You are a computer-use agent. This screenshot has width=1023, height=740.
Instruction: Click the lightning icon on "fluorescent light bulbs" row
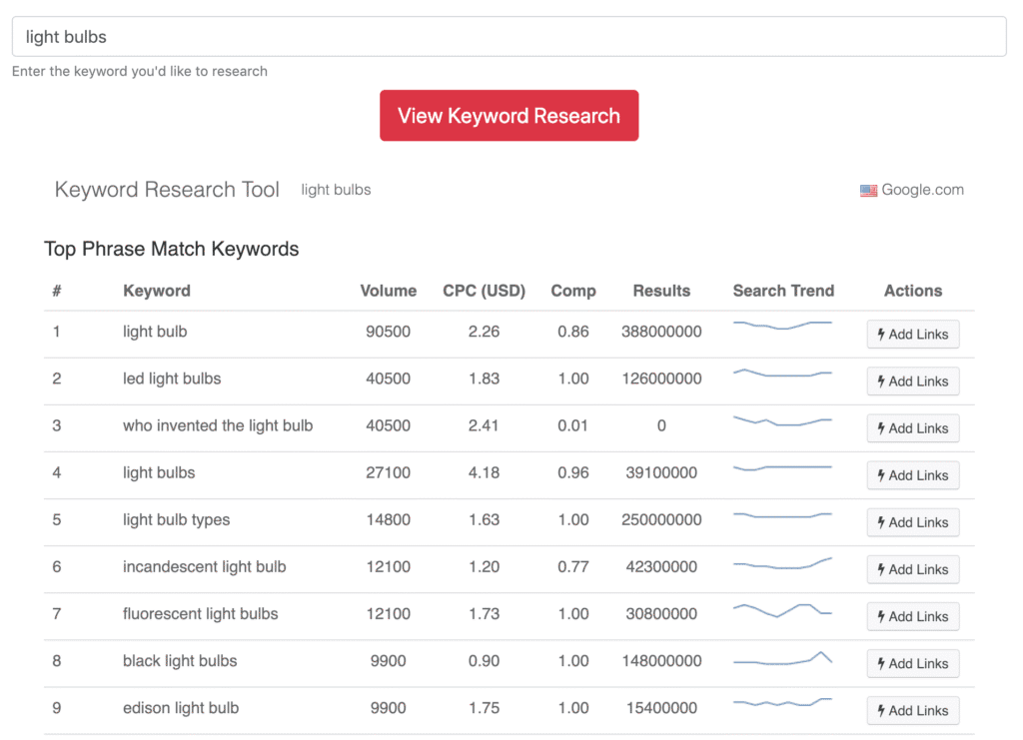(883, 616)
